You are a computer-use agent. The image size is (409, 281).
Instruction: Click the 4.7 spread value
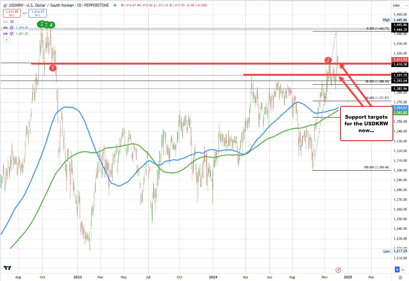tap(25, 13)
